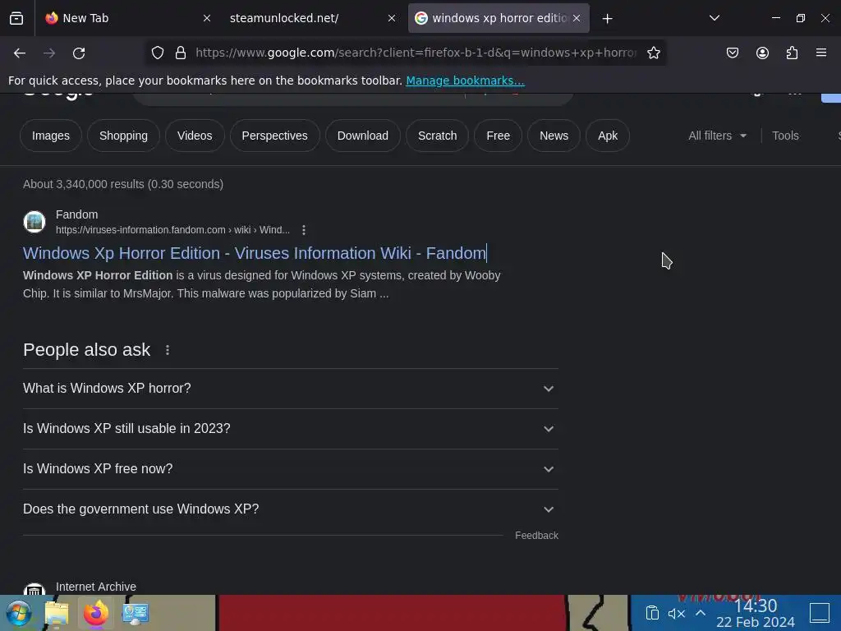
Task: Click the Fandom result URL text
Action: pos(172,230)
